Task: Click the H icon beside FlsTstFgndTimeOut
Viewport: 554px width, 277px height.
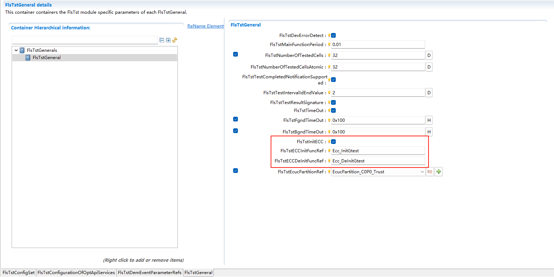Action: (429, 120)
